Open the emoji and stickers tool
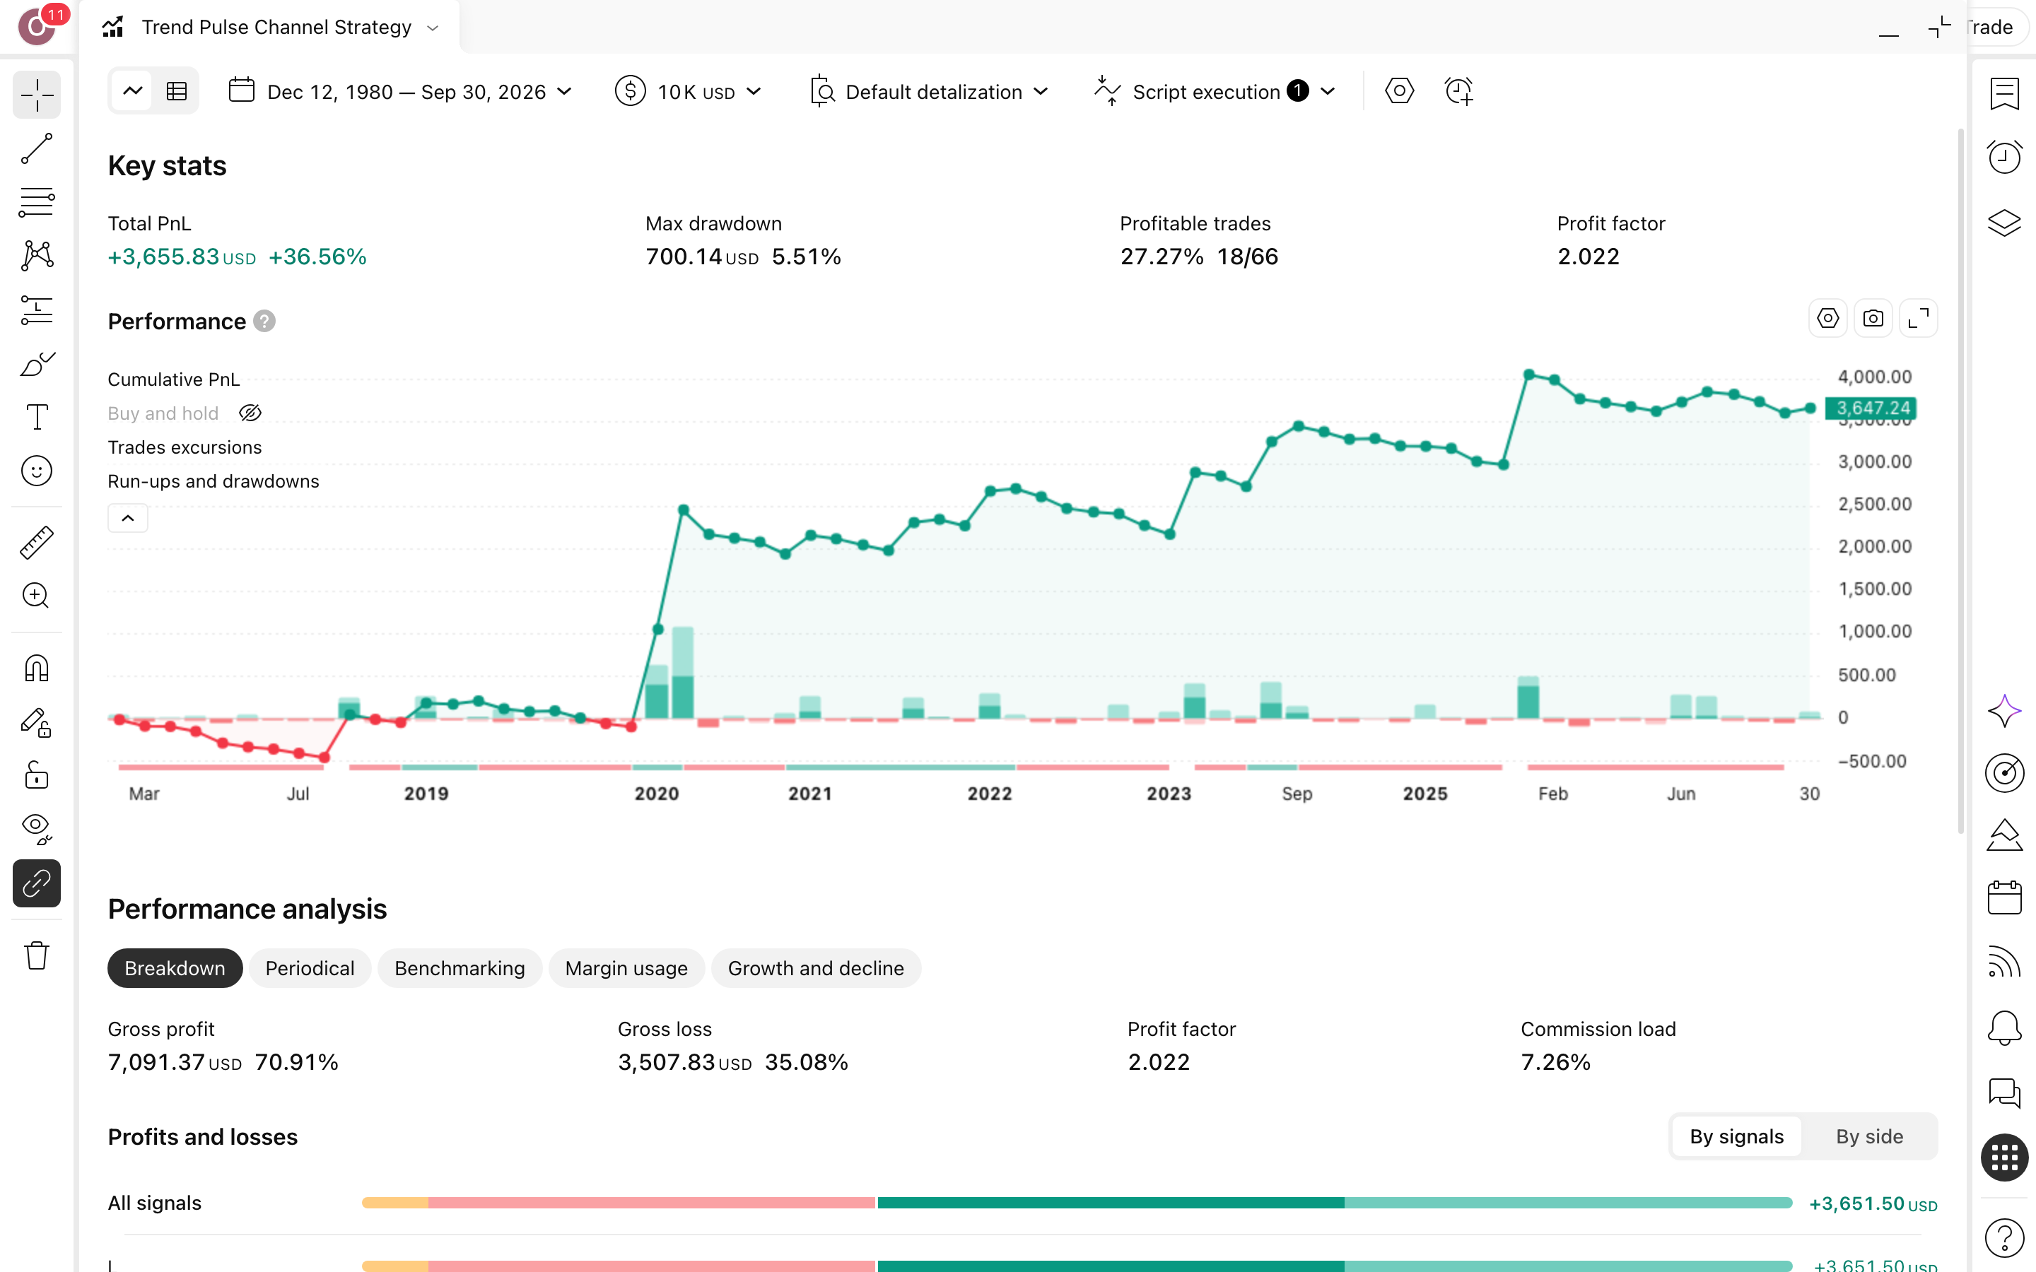Screen dimensions: 2036x1272 coord(36,471)
